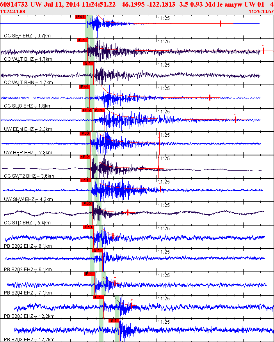Select the iS 1 pick flag on CC VALT BHN
The height and width of the screenshot is (342, 274).
pyautogui.click(x=88, y=63)
